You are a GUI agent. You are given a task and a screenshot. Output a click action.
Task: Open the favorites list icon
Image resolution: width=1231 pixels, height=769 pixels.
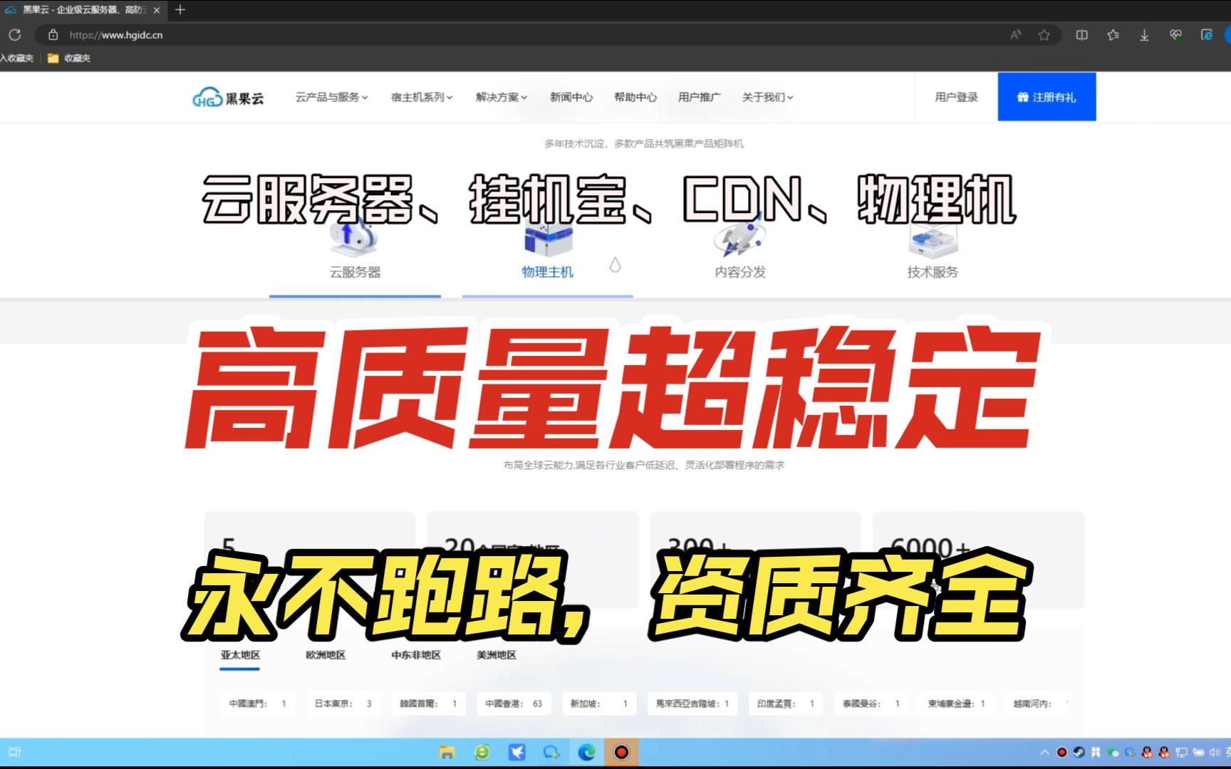(1113, 35)
